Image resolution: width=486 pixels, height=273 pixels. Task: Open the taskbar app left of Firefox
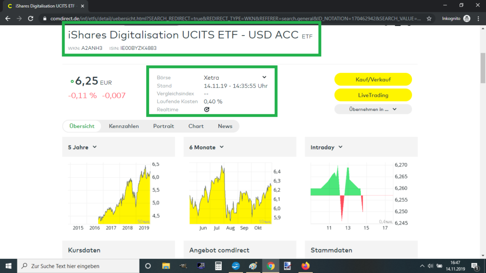288,266
